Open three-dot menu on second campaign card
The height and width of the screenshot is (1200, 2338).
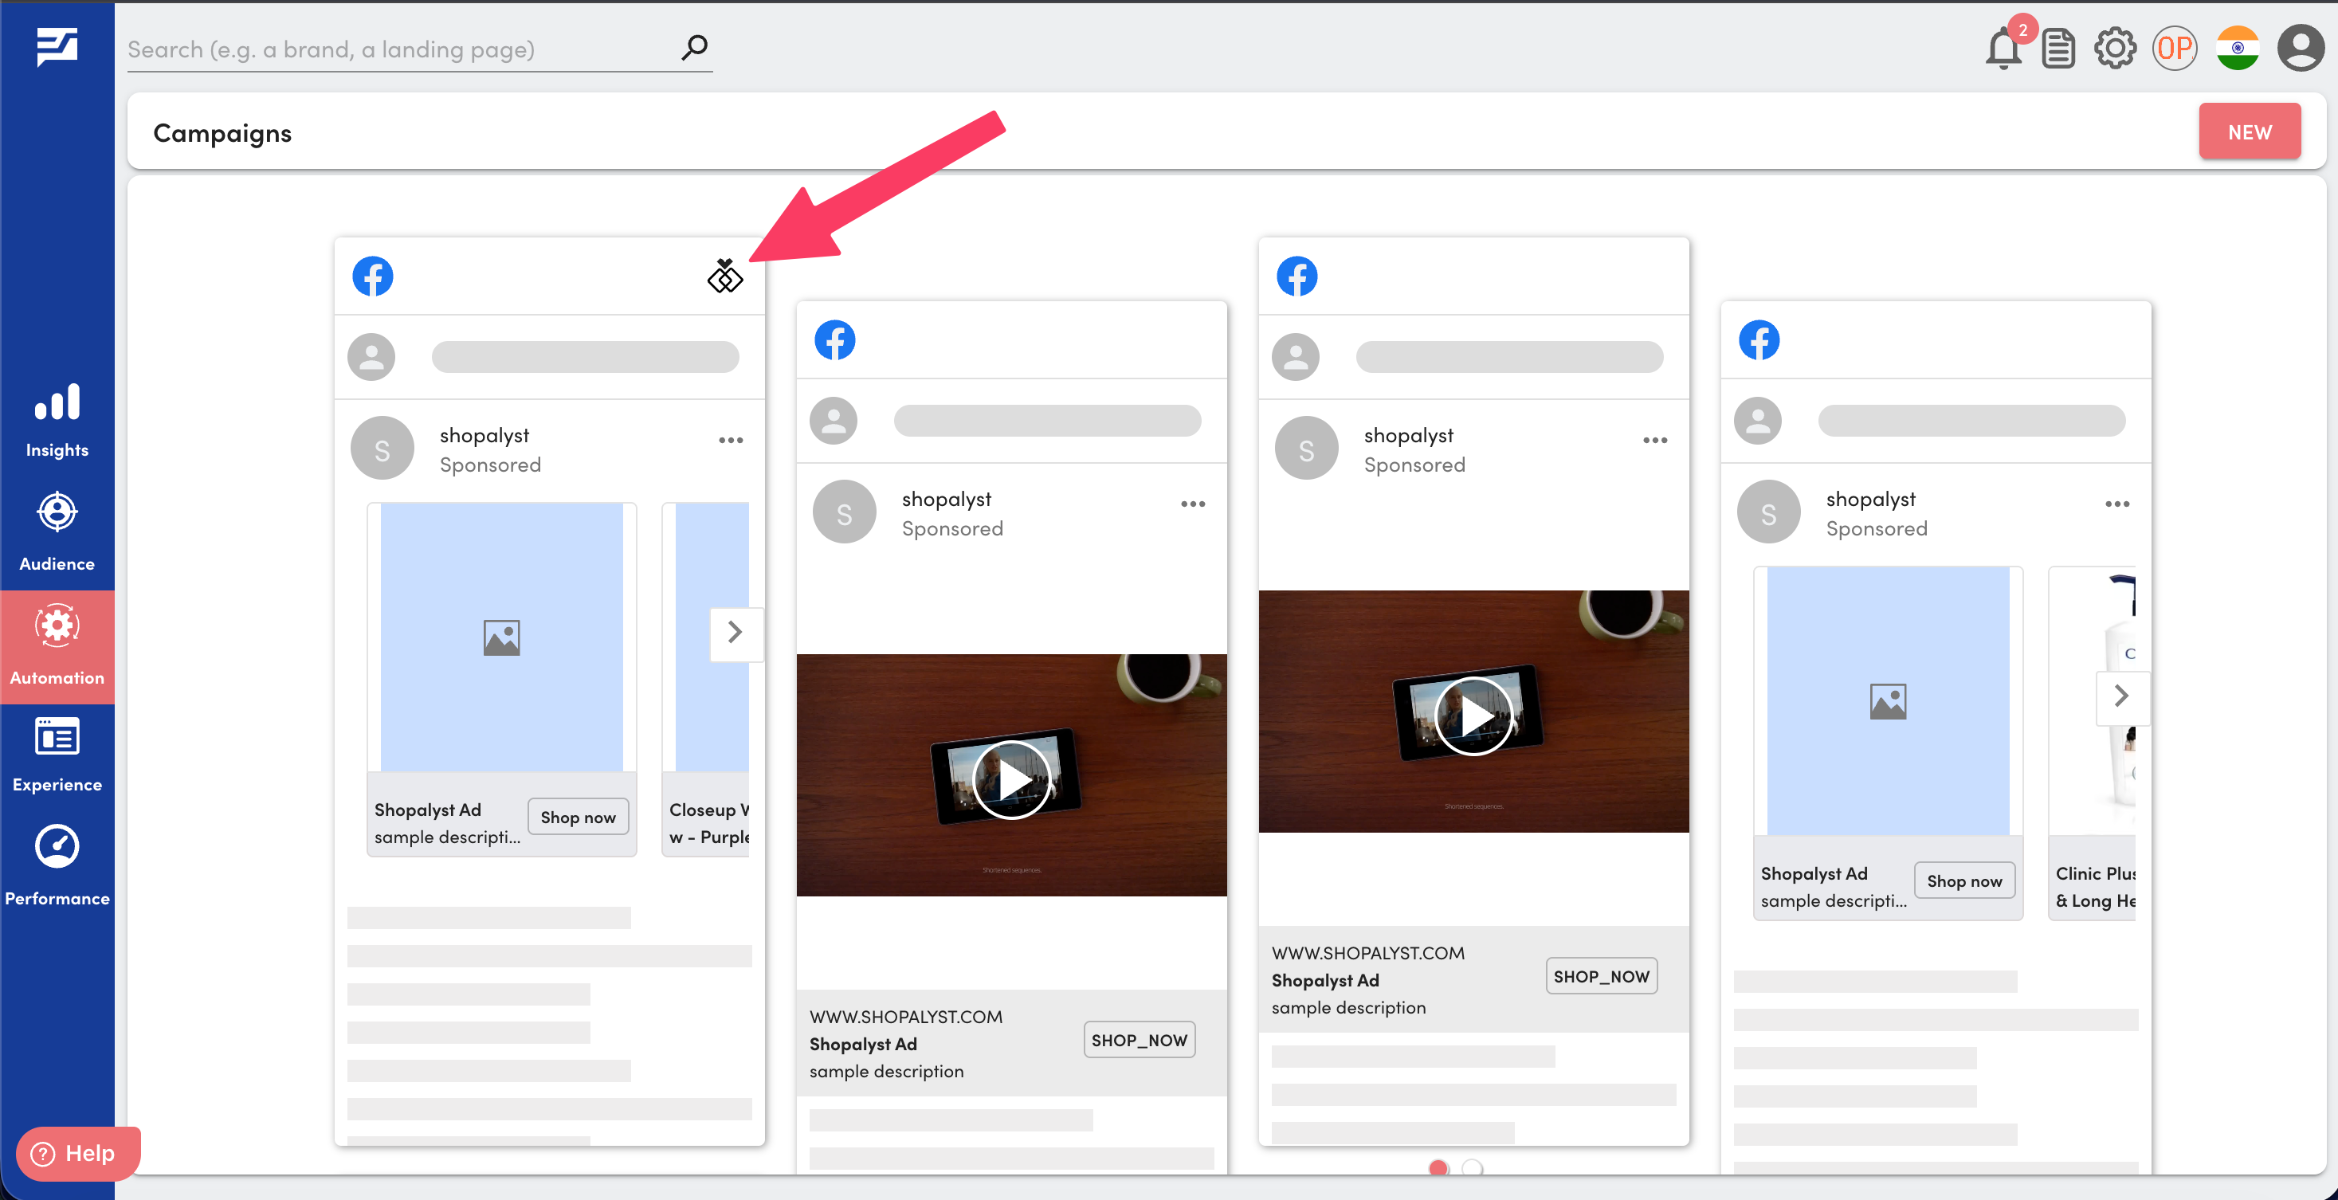click(1191, 504)
